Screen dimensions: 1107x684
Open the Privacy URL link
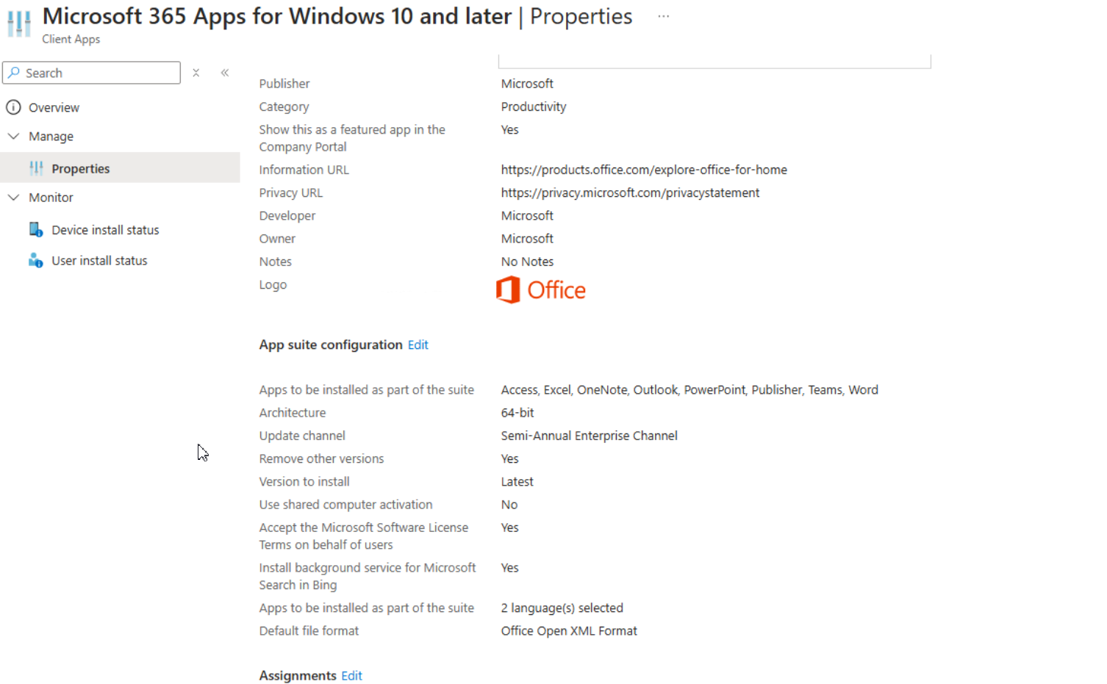coord(630,192)
